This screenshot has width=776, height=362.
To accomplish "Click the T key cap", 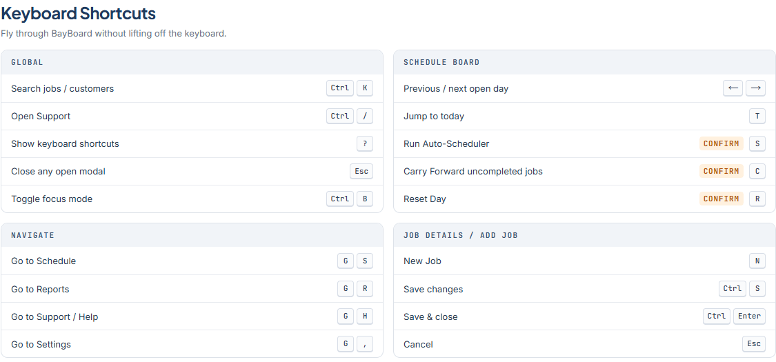I will [757, 117].
